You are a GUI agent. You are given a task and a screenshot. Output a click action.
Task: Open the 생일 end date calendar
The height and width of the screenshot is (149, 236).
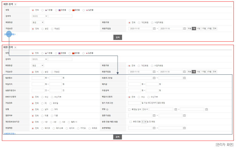pos(206,109)
